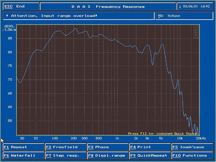Viewport: 216px width, 162px height.
Task: Switch to F7 Step resp. view
Action: tap(65, 156)
